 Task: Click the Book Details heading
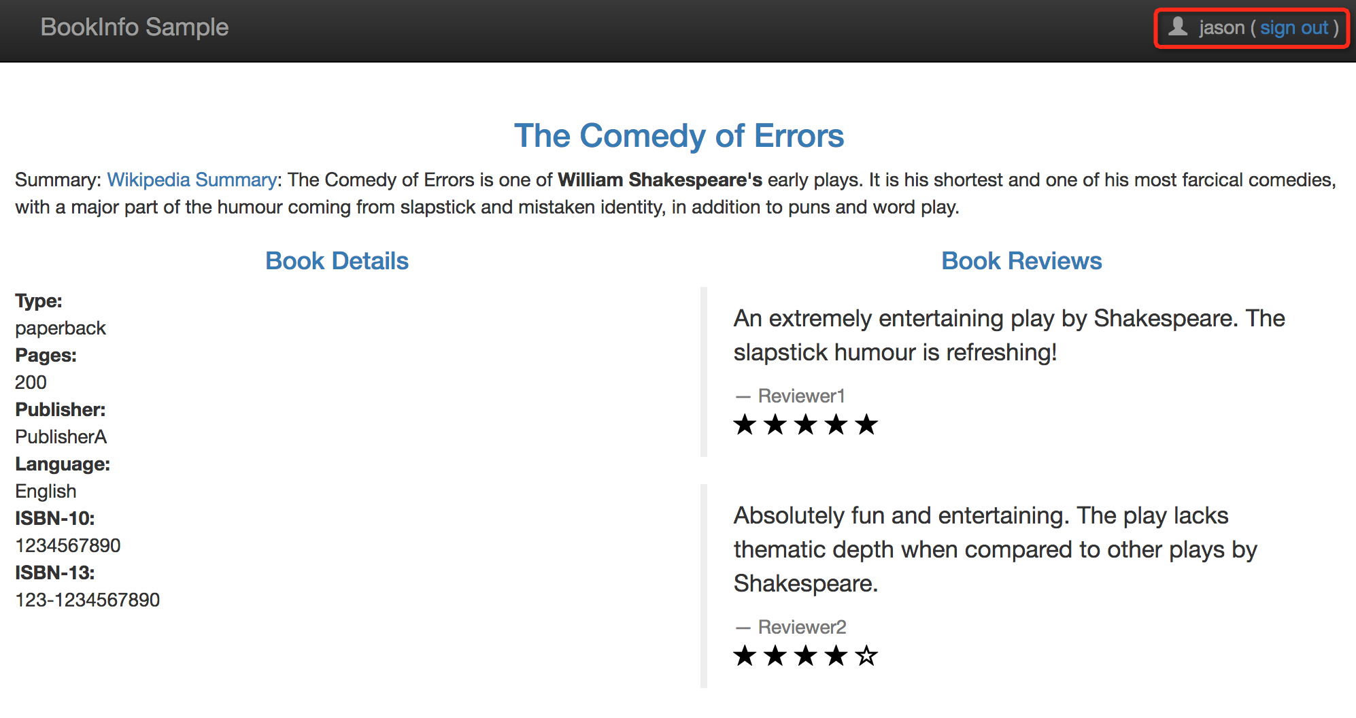tap(337, 261)
